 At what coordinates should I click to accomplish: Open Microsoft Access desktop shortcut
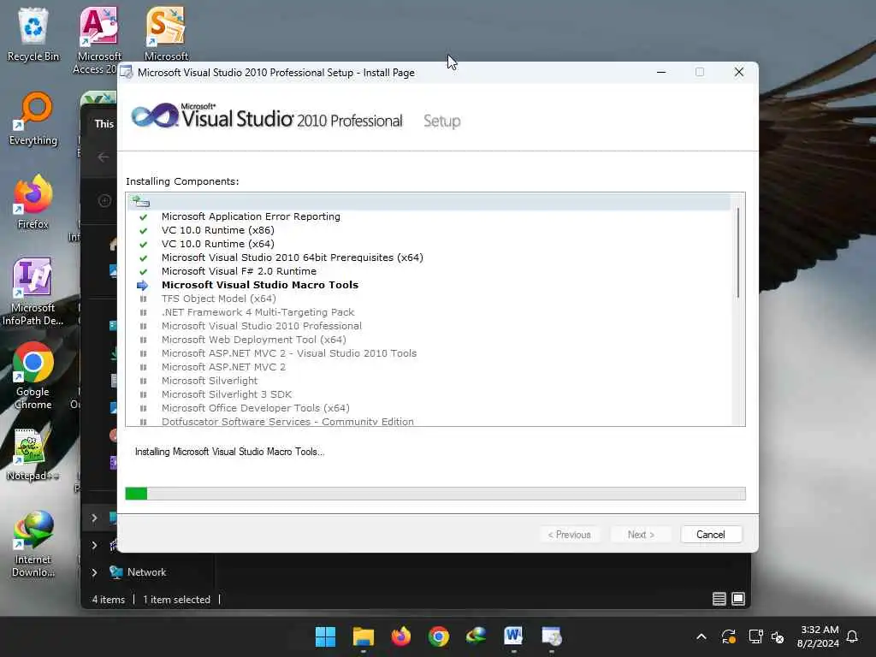click(x=99, y=40)
